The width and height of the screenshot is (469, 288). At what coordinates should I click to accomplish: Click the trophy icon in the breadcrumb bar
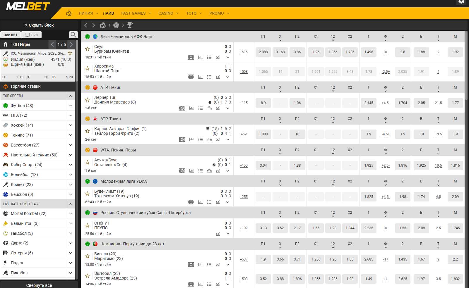[130, 25]
